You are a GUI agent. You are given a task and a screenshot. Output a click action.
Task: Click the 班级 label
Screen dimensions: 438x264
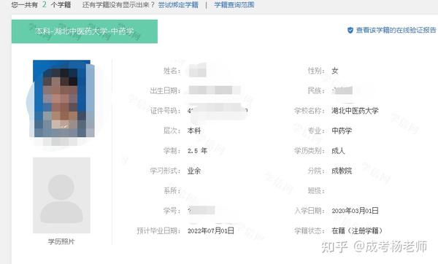316,191
